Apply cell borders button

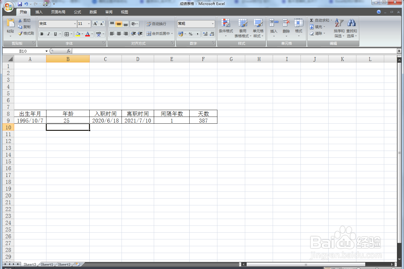click(x=67, y=34)
